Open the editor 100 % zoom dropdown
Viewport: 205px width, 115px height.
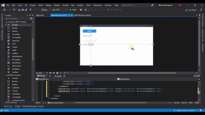(44, 103)
